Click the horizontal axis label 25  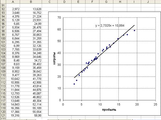coord(156,104)
